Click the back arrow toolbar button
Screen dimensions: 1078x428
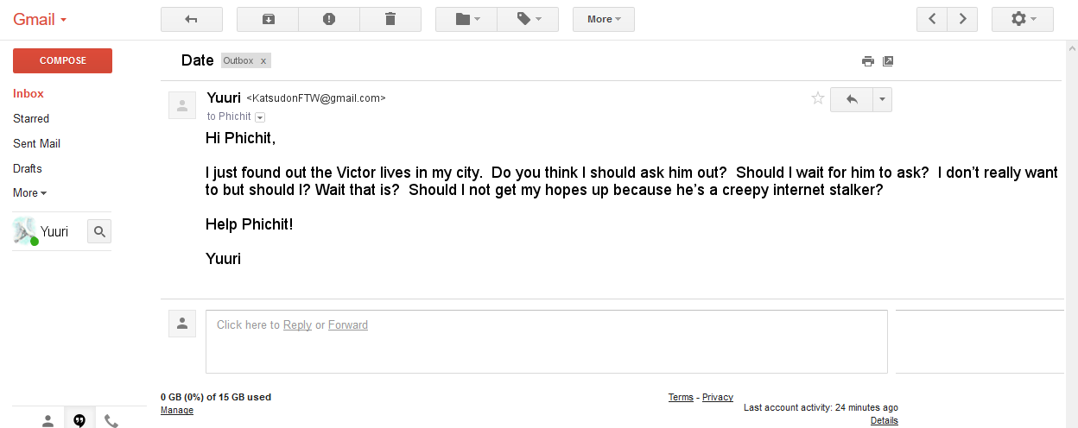[192, 19]
